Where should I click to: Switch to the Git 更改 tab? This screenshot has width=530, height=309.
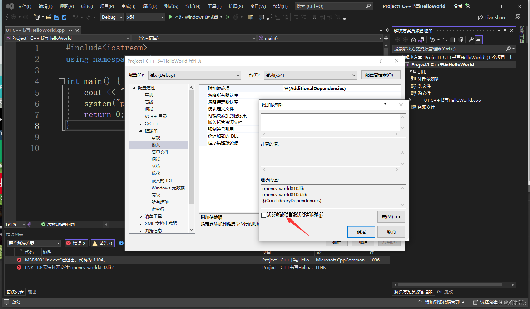tap(445, 292)
